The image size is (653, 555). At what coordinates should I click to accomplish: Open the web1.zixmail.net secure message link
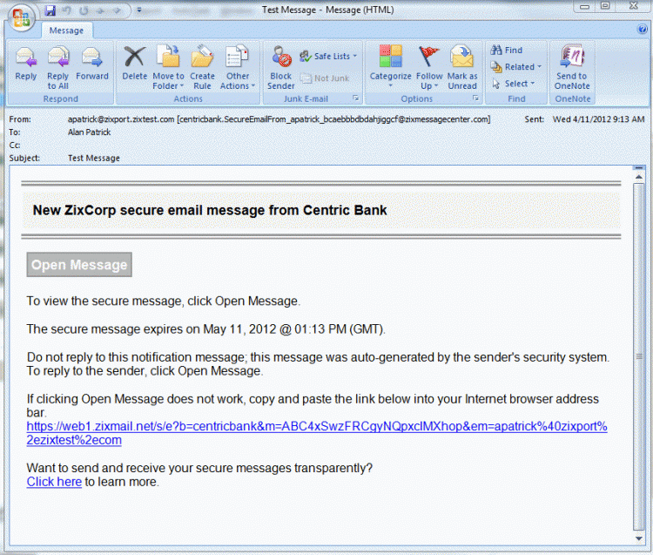[317, 433]
